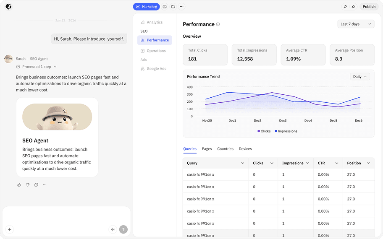Click the Marketing button in top bar
This screenshot has width=383, height=239.
click(x=146, y=7)
